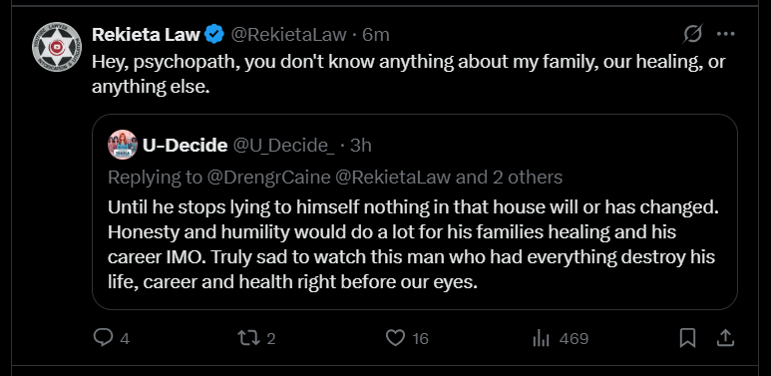Open view analytics bar chart icon
This screenshot has height=376, width=771.
point(541,338)
